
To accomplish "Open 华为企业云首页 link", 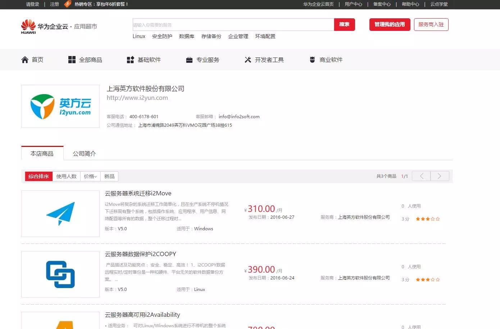I will pyautogui.click(x=318, y=4).
